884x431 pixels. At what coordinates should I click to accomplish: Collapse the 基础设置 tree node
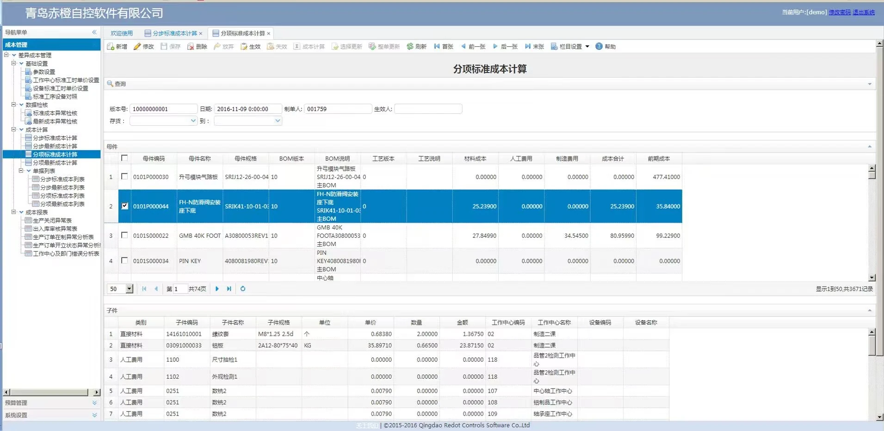click(x=14, y=63)
